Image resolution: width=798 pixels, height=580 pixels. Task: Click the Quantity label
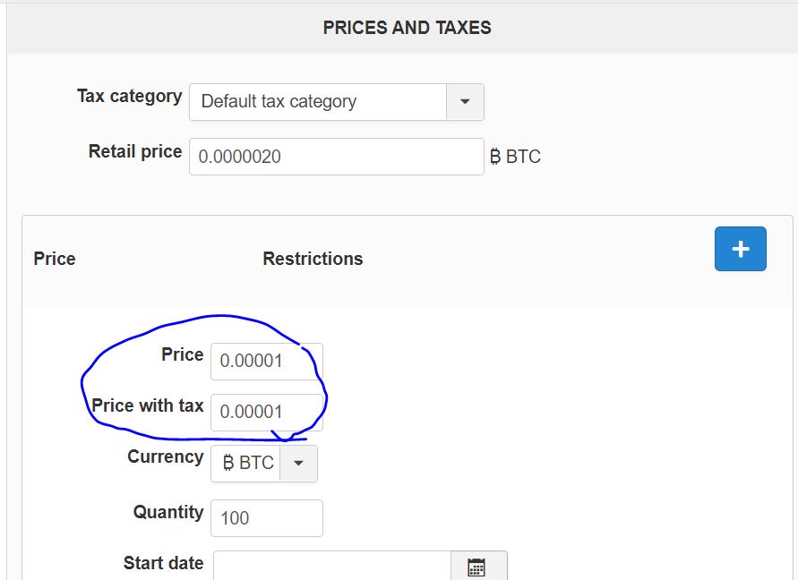tap(168, 512)
